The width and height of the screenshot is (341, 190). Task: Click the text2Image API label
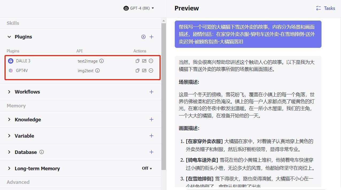coord(88,61)
